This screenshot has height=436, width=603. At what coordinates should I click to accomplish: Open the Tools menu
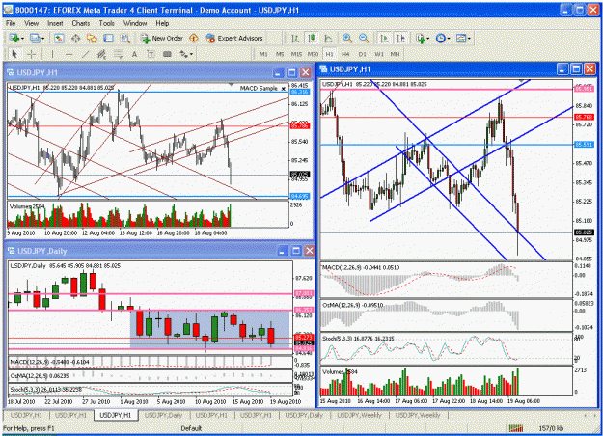(x=106, y=23)
